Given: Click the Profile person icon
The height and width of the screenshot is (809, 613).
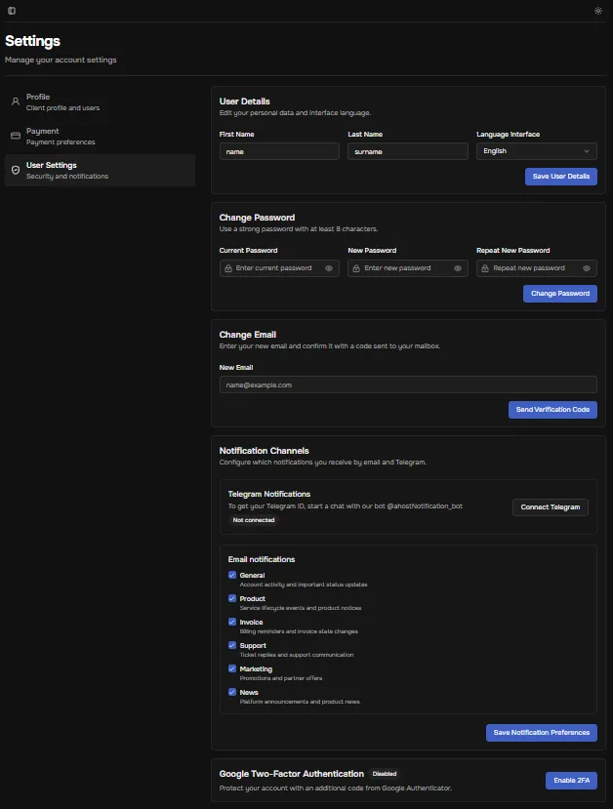Looking at the screenshot, I should pyautogui.click(x=16, y=101).
